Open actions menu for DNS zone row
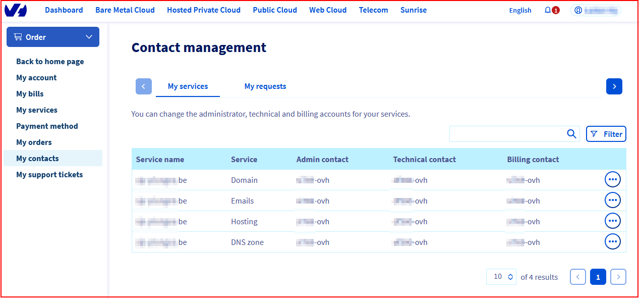The width and height of the screenshot is (640, 299). click(612, 242)
